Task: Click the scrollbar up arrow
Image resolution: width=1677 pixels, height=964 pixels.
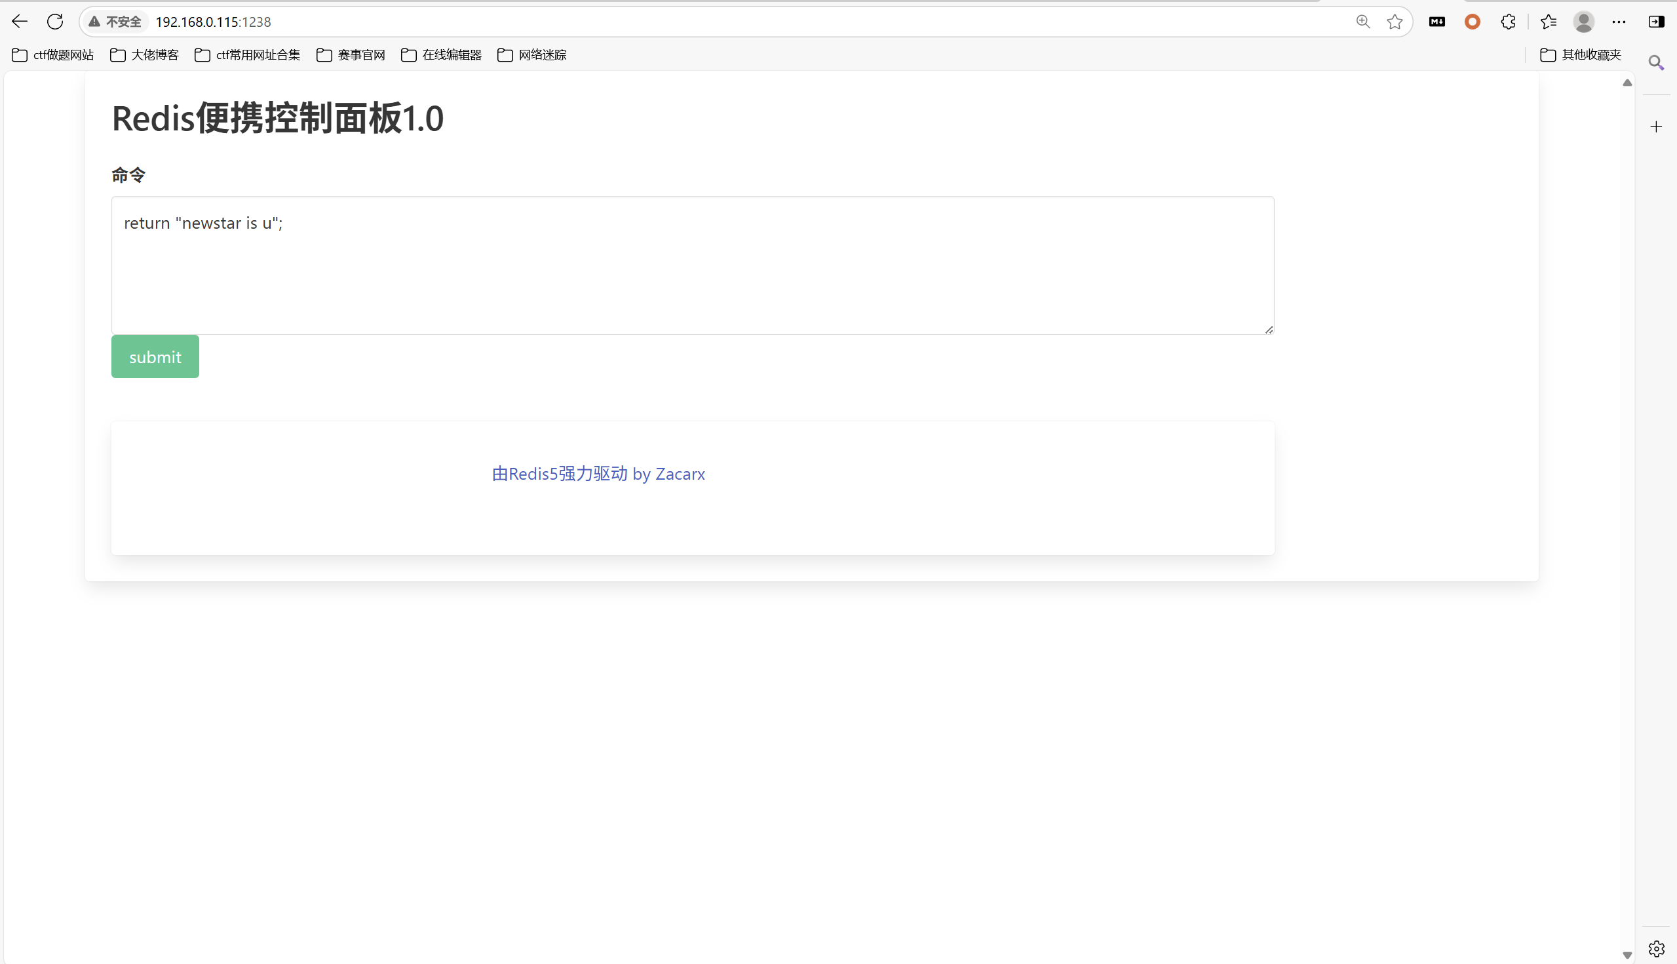Action: point(1627,83)
